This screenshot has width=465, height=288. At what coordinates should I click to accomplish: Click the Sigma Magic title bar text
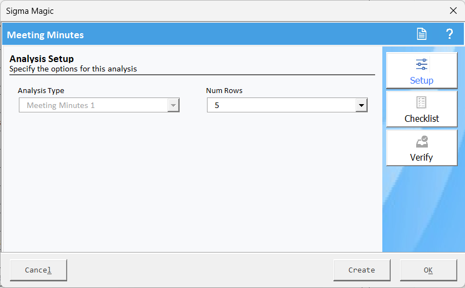pos(30,11)
